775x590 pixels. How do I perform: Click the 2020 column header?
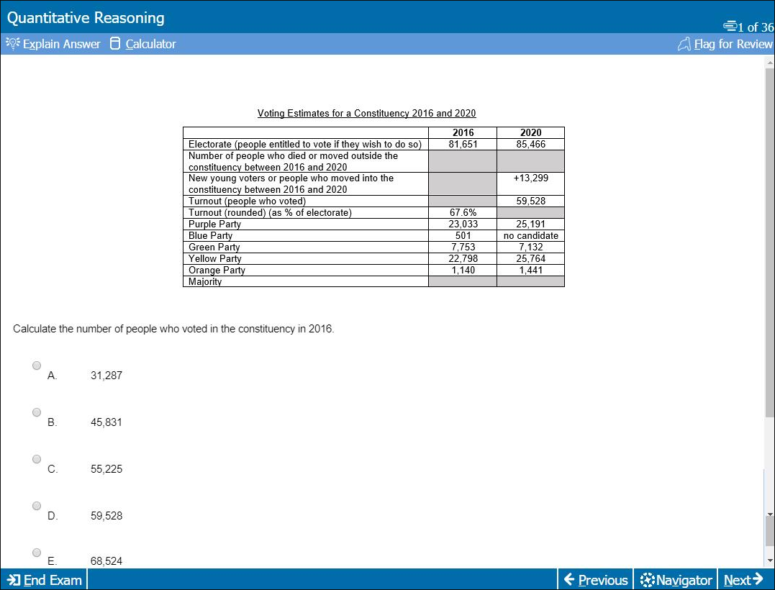pyautogui.click(x=531, y=132)
